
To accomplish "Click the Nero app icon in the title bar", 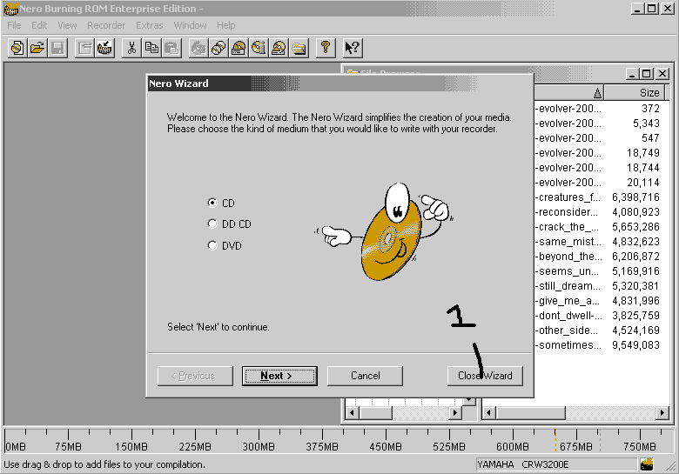I will (x=10, y=8).
